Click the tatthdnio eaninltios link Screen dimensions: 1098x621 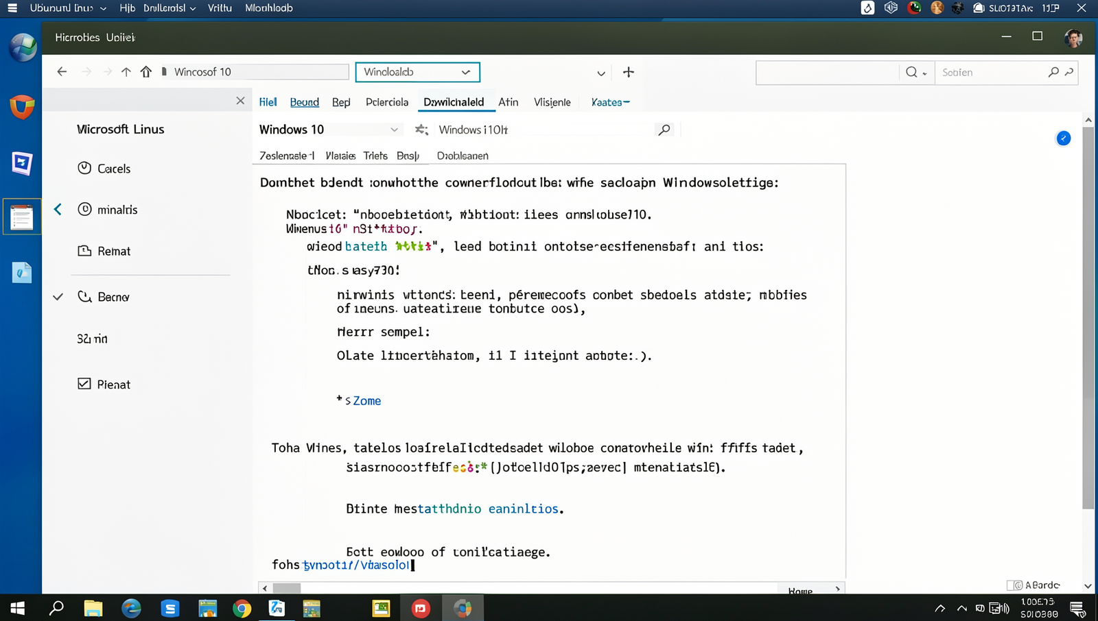489,509
